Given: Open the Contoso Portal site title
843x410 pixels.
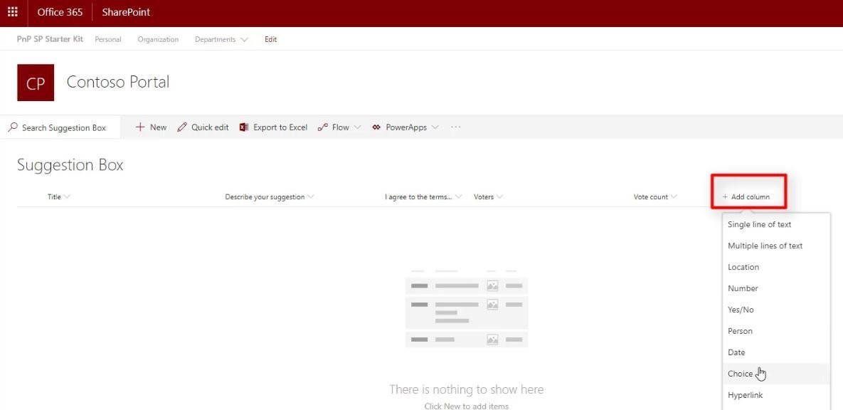Looking at the screenshot, I should [118, 82].
